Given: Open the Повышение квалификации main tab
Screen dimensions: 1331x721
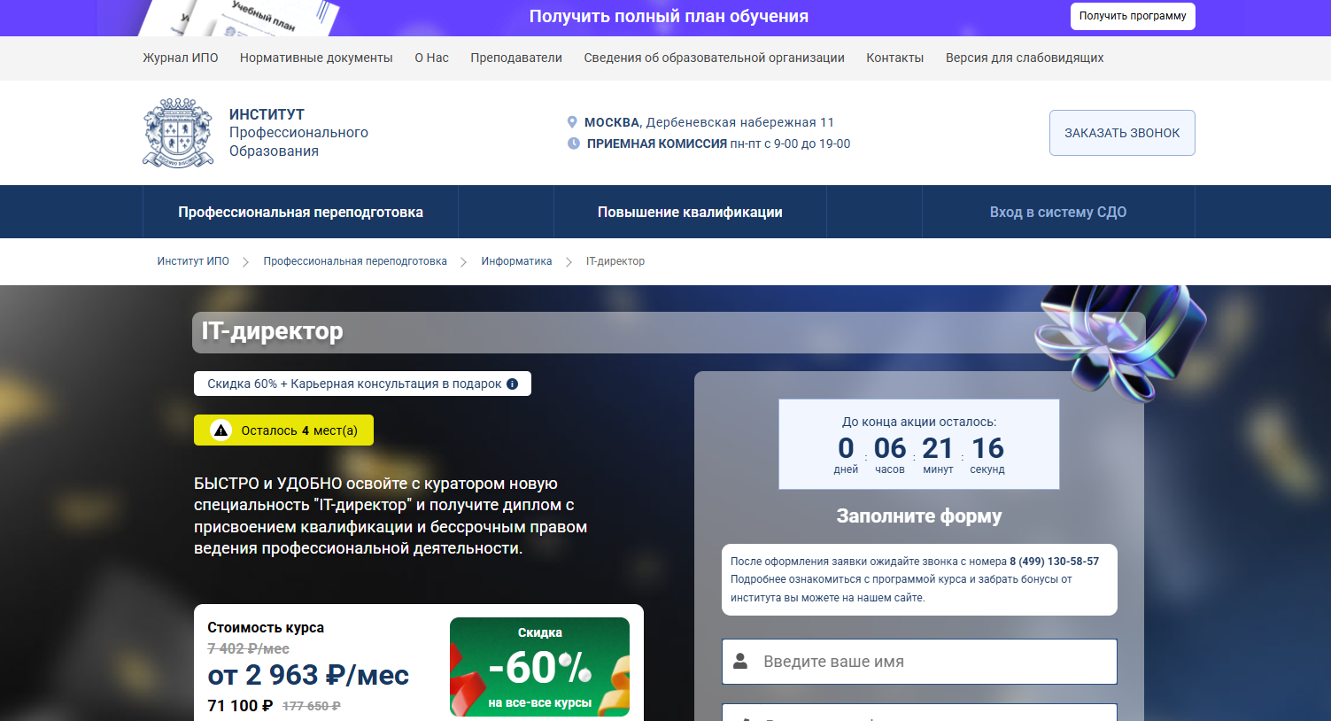Looking at the screenshot, I should pyautogui.click(x=690, y=212).
